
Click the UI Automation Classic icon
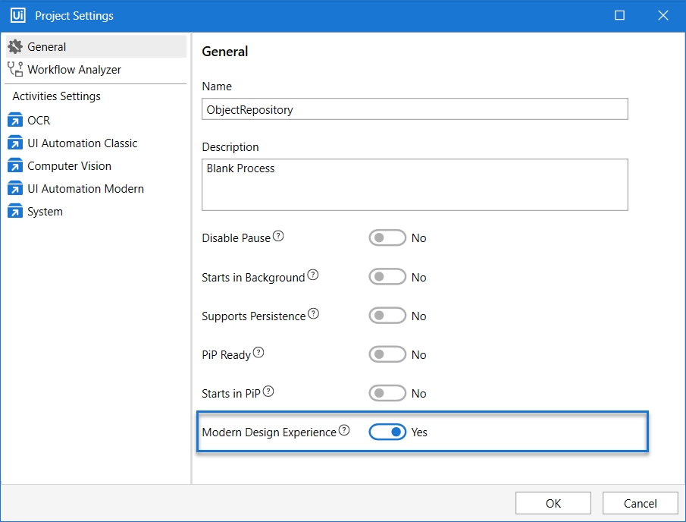pos(15,143)
